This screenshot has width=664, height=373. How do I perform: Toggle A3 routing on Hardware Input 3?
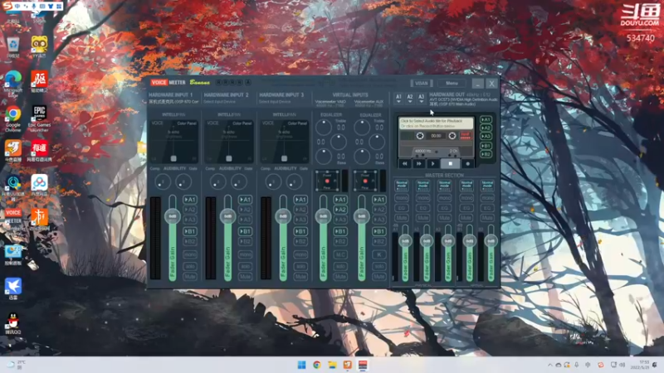[300, 220]
